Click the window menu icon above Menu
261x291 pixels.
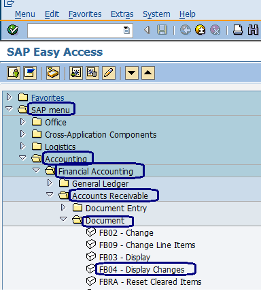(x=9, y=3)
